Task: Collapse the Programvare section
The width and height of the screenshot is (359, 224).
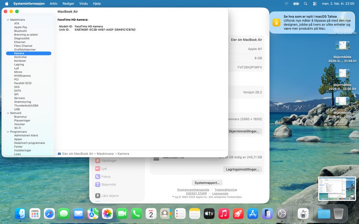Action: [x=8, y=132]
